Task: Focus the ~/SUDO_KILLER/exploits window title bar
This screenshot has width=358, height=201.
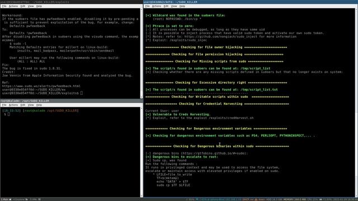Action: click(x=72, y=2)
